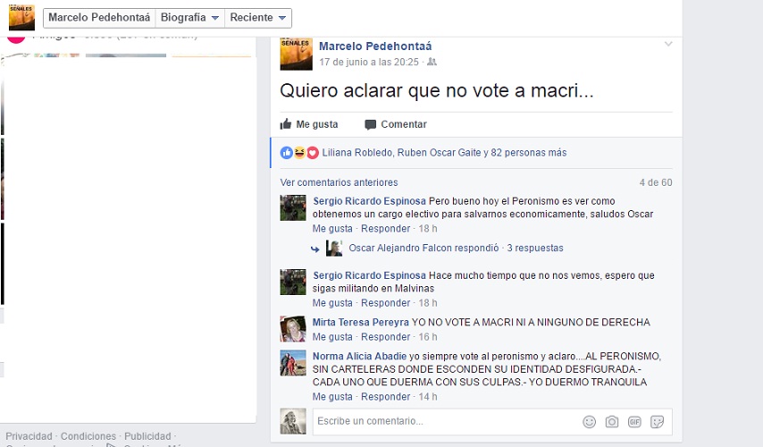Click the Comentar speech bubble icon

pos(370,124)
